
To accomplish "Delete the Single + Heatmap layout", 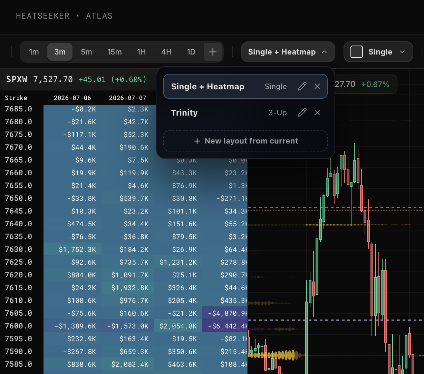I will click(317, 86).
